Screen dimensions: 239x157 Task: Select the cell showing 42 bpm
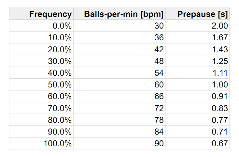point(119,49)
